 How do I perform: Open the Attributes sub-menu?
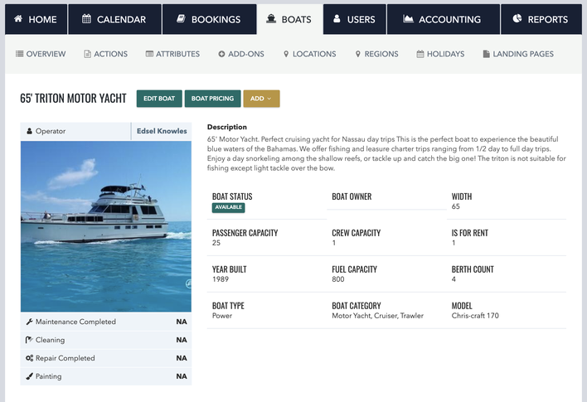click(x=172, y=54)
